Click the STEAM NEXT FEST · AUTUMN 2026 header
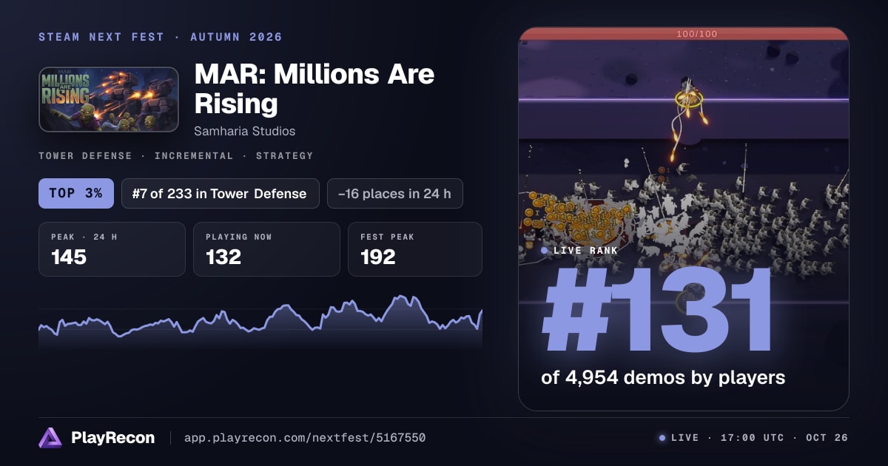 point(161,37)
